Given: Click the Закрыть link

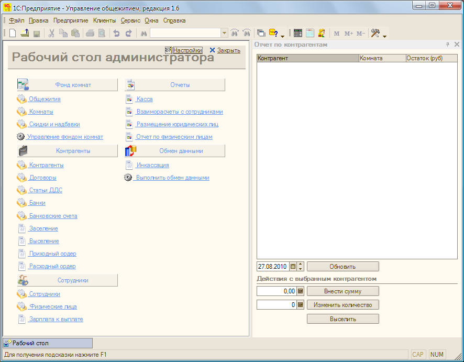Looking at the screenshot, I should 229,50.
